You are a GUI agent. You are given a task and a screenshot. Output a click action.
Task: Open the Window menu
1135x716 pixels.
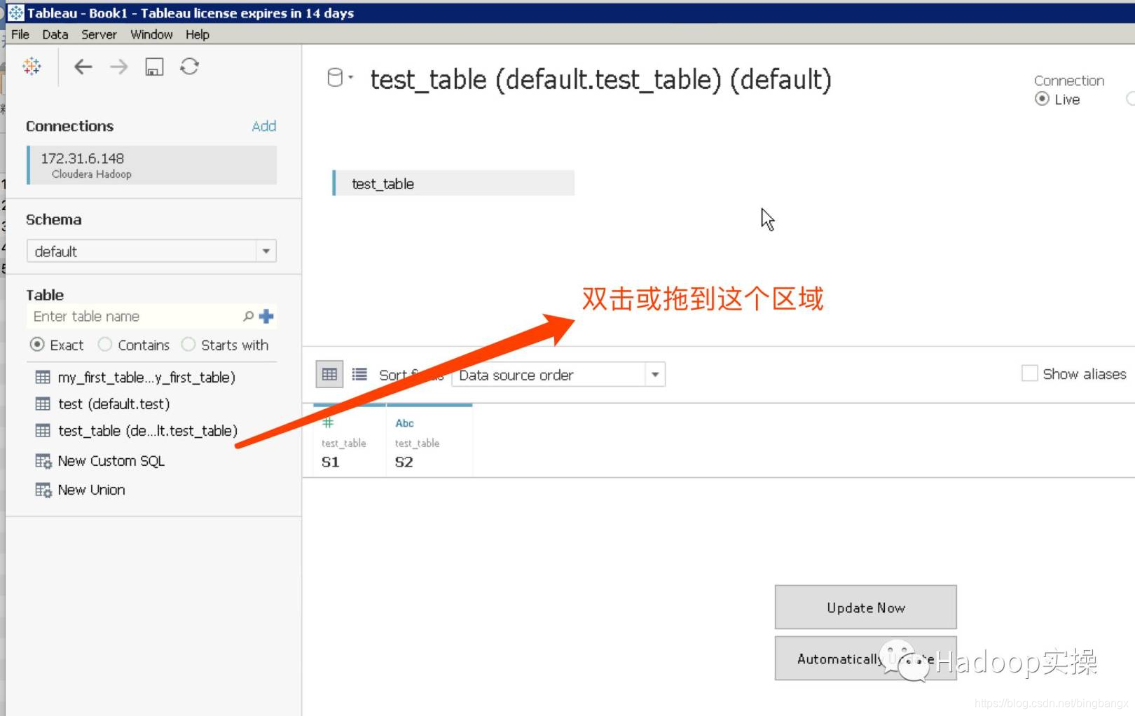(x=151, y=34)
